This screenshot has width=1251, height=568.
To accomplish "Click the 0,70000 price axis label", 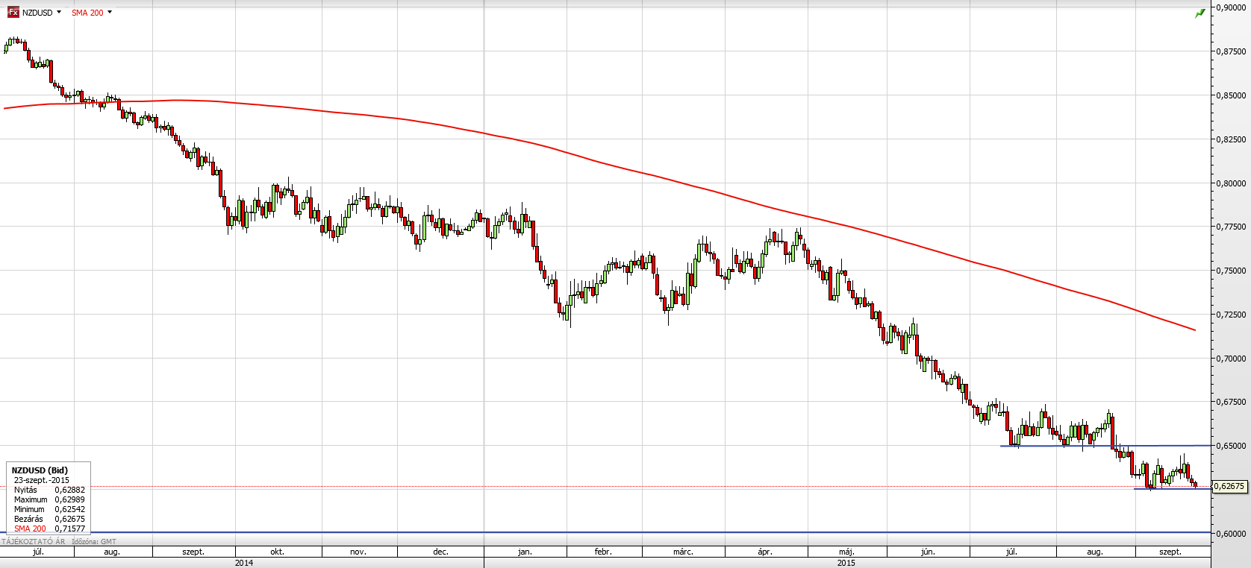I will [x=1232, y=359].
